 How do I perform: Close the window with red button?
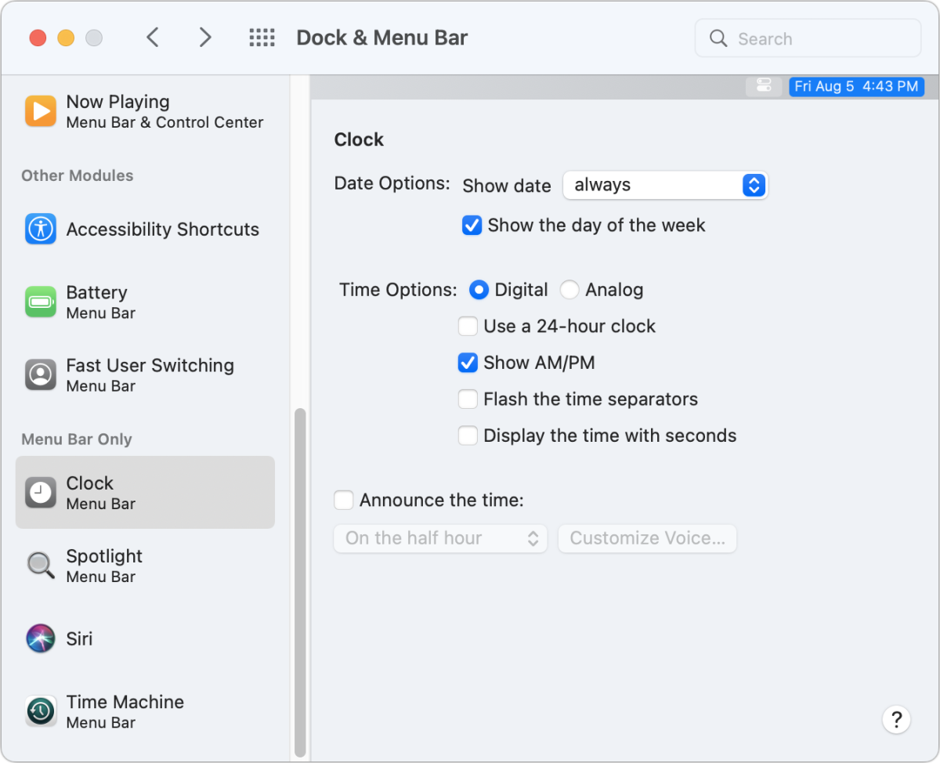(x=38, y=38)
